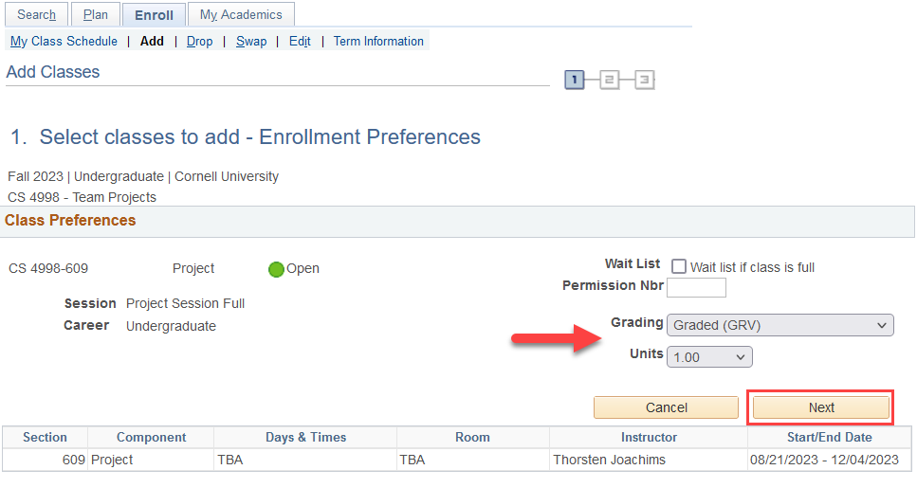Click the step 3 progress indicator icon
The height and width of the screenshot is (488, 917).
point(644,81)
